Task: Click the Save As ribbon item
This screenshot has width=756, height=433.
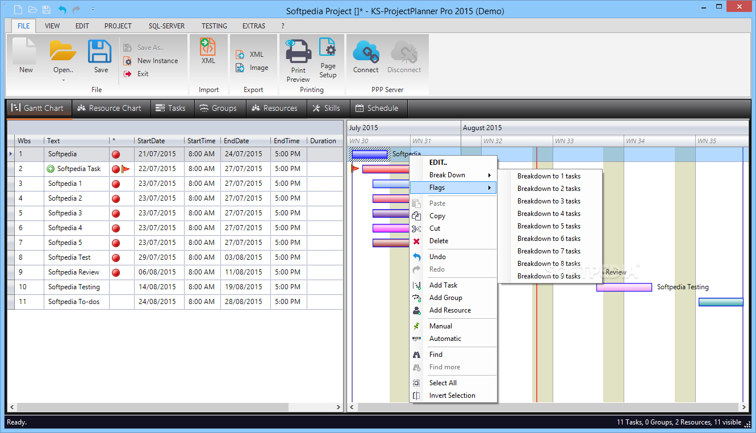Action: click(x=144, y=48)
